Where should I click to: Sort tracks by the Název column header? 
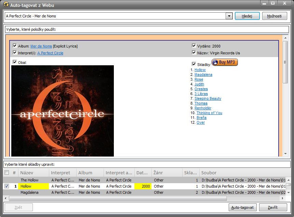pyautogui.click(x=34, y=173)
